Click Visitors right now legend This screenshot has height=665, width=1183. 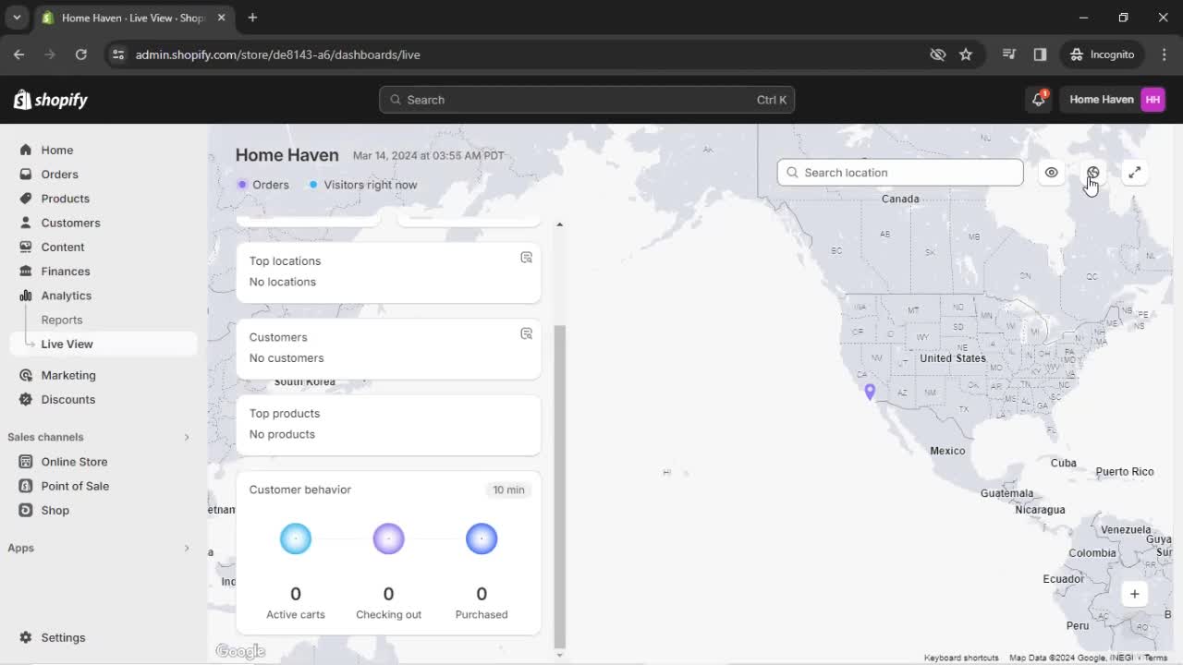coord(362,185)
